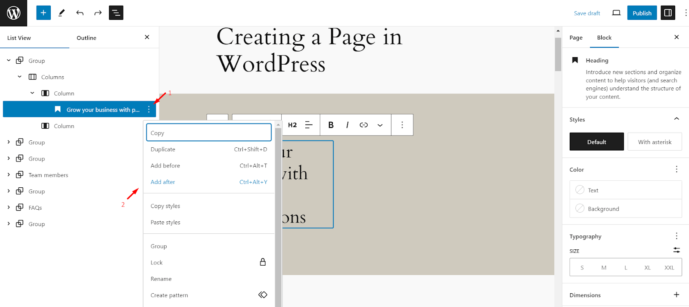Select Group from the block menu
This screenshot has width=689, height=307.
click(x=209, y=246)
